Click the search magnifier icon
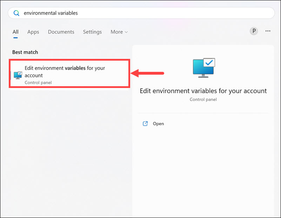The height and width of the screenshot is (218, 281). pos(16,13)
